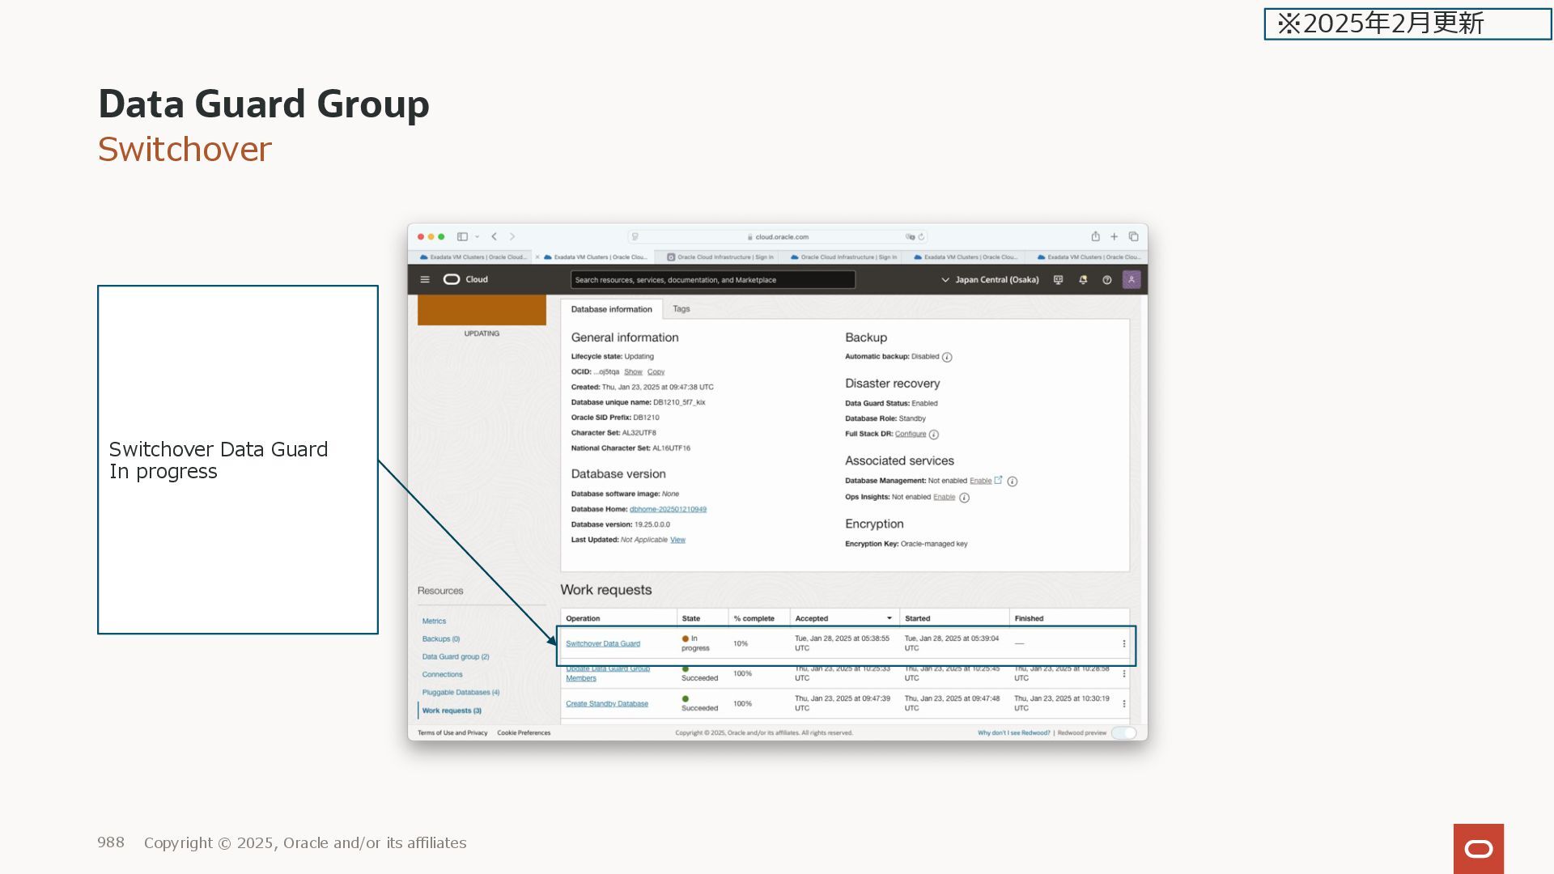Click the Safari sidebar toggle icon

click(462, 237)
